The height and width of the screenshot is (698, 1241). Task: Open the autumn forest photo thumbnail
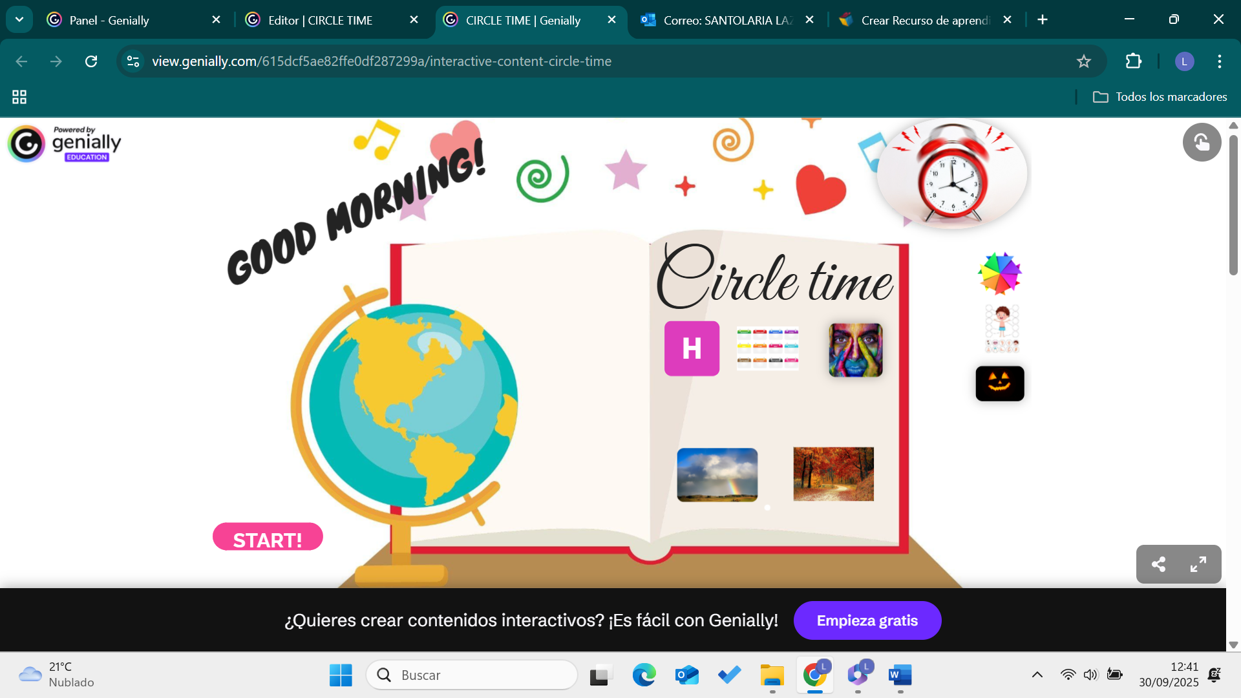[833, 474]
